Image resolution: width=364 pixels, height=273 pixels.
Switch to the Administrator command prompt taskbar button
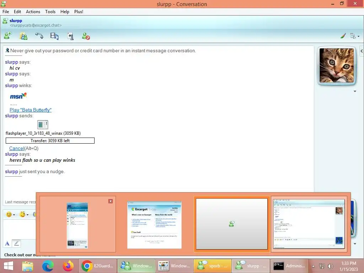pyautogui.click(x=289, y=266)
